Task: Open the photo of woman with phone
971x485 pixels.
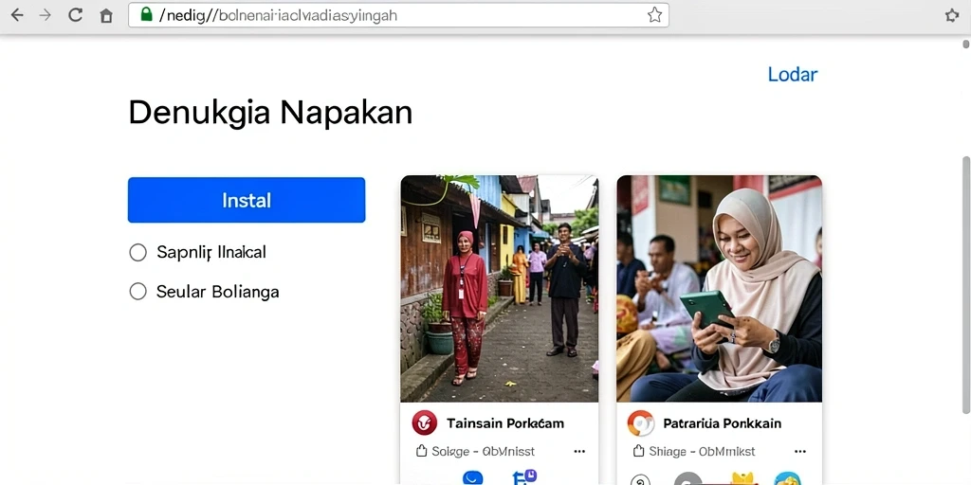Action: [720, 289]
